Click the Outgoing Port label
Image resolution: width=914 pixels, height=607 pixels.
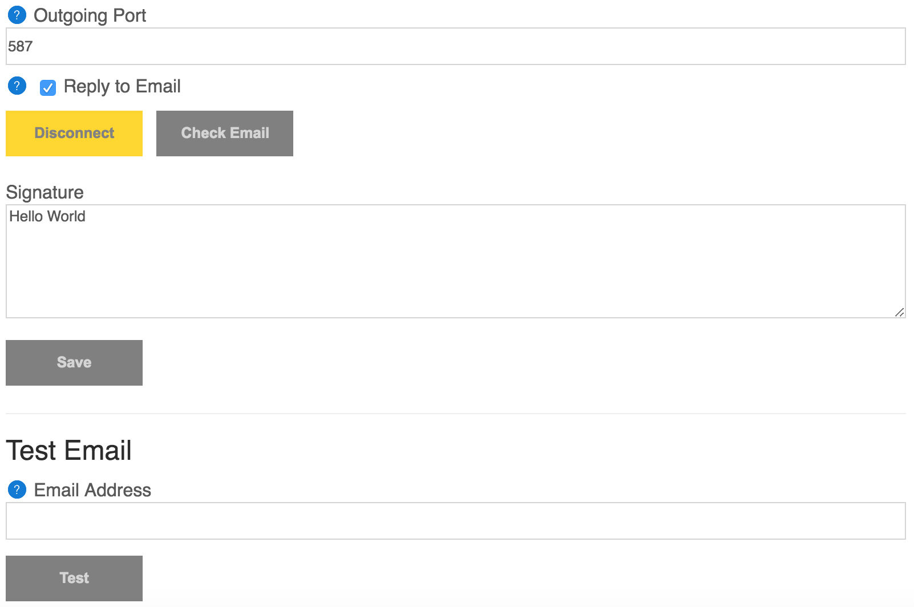point(90,15)
